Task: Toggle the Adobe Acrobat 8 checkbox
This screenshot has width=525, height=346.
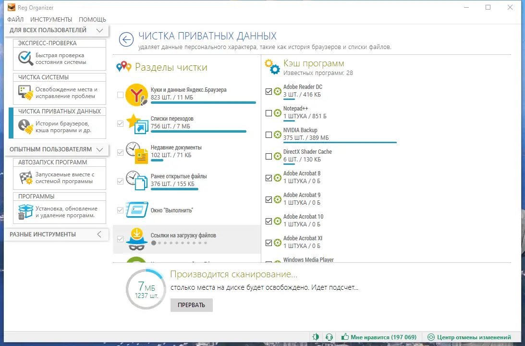Action: point(269,178)
